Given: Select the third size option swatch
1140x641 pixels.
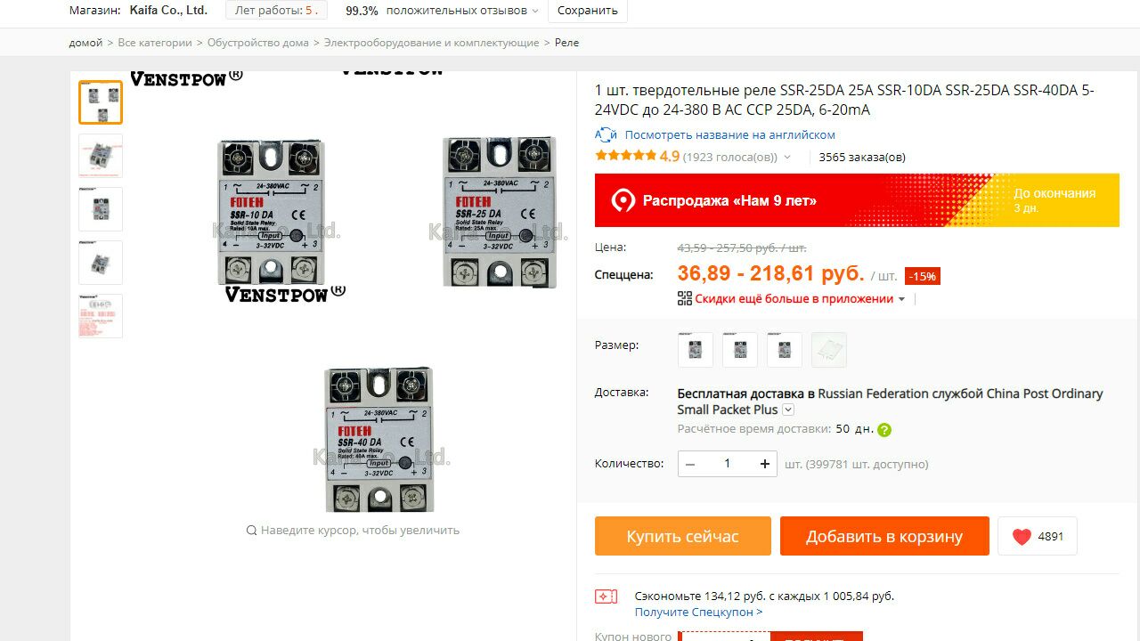Looking at the screenshot, I should point(785,350).
